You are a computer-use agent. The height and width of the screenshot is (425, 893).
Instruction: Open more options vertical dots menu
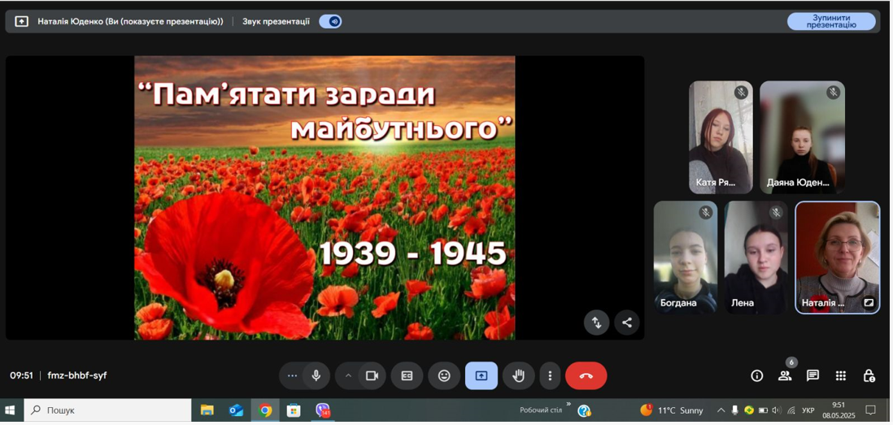point(550,375)
